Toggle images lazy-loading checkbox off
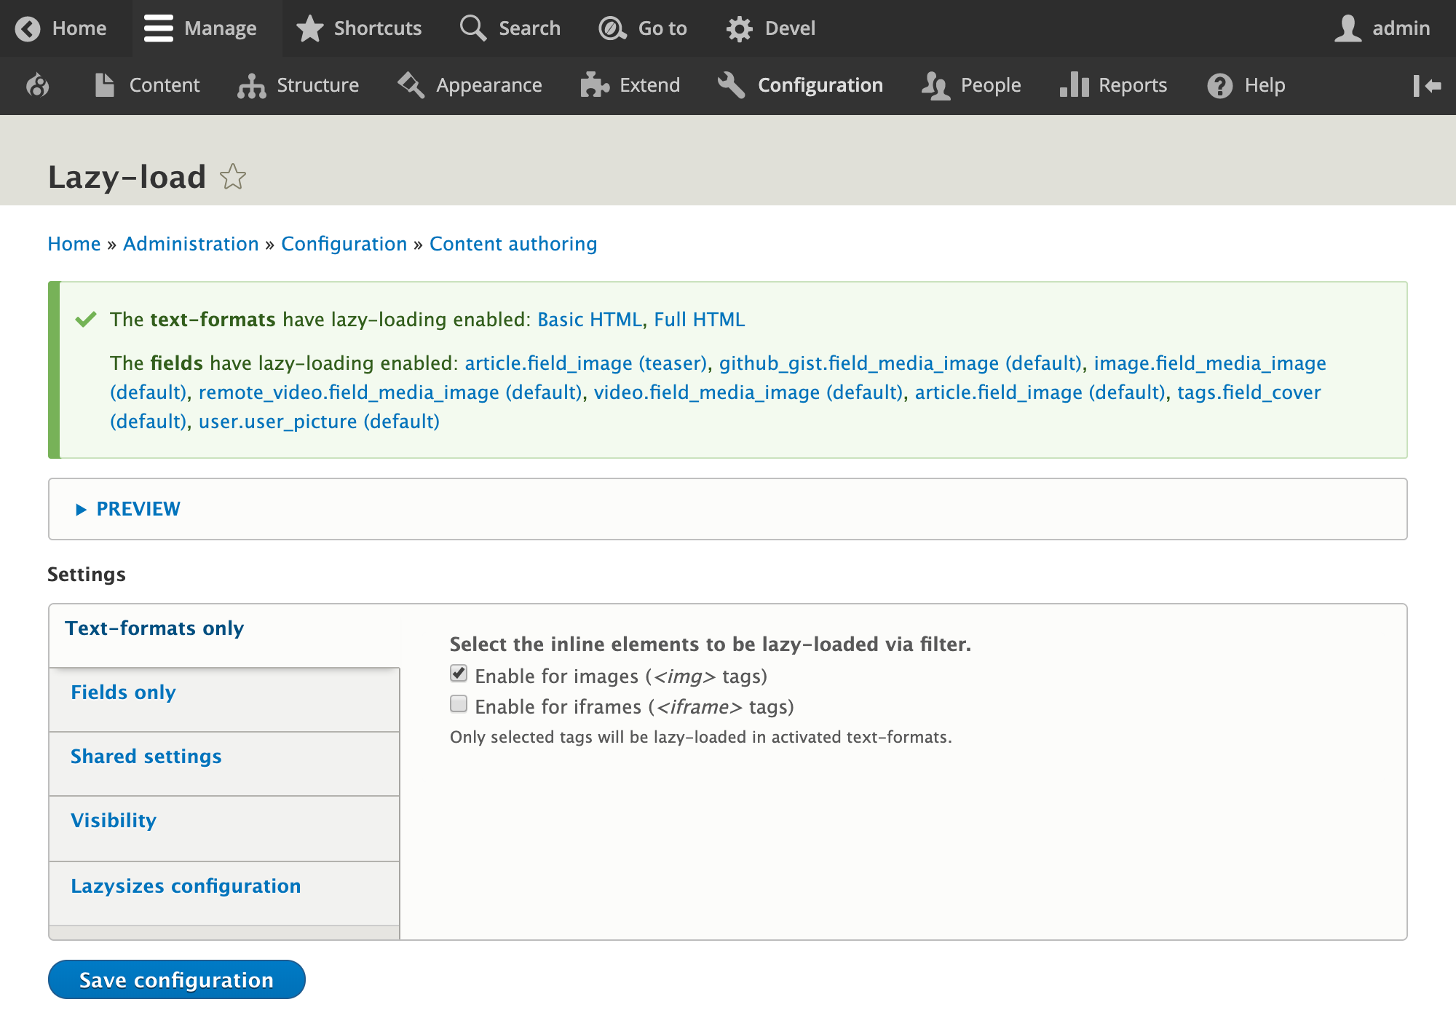Screen dimensions: 1456x1010 click(459, 674)
